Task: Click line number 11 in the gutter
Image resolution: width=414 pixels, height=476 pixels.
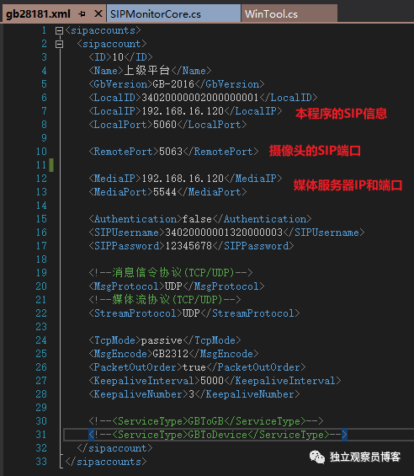Action: tap(41, 165)
